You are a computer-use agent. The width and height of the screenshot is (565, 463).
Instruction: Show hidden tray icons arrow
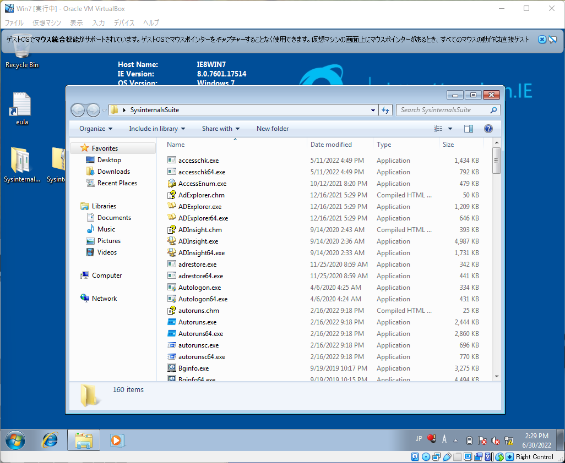(456, 440)
